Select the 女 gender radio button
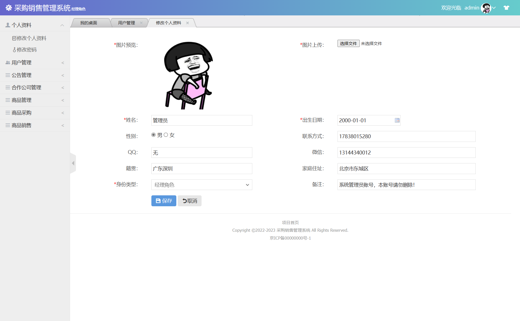Image resolution: width=520 pixels, height=321 pixels. [x=166, y=135]
